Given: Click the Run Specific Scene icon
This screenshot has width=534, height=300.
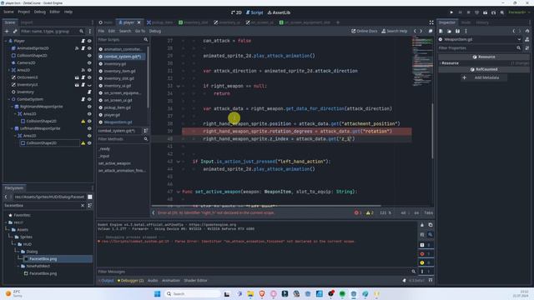Looking at the screenshot, I should (x=493, y=12).
